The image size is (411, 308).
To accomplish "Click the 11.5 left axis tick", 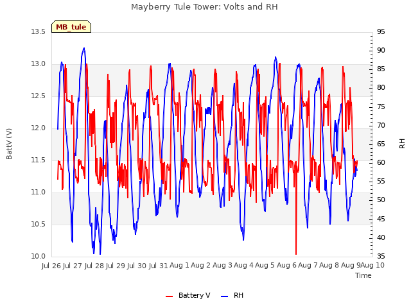I will tap(39, 160).
